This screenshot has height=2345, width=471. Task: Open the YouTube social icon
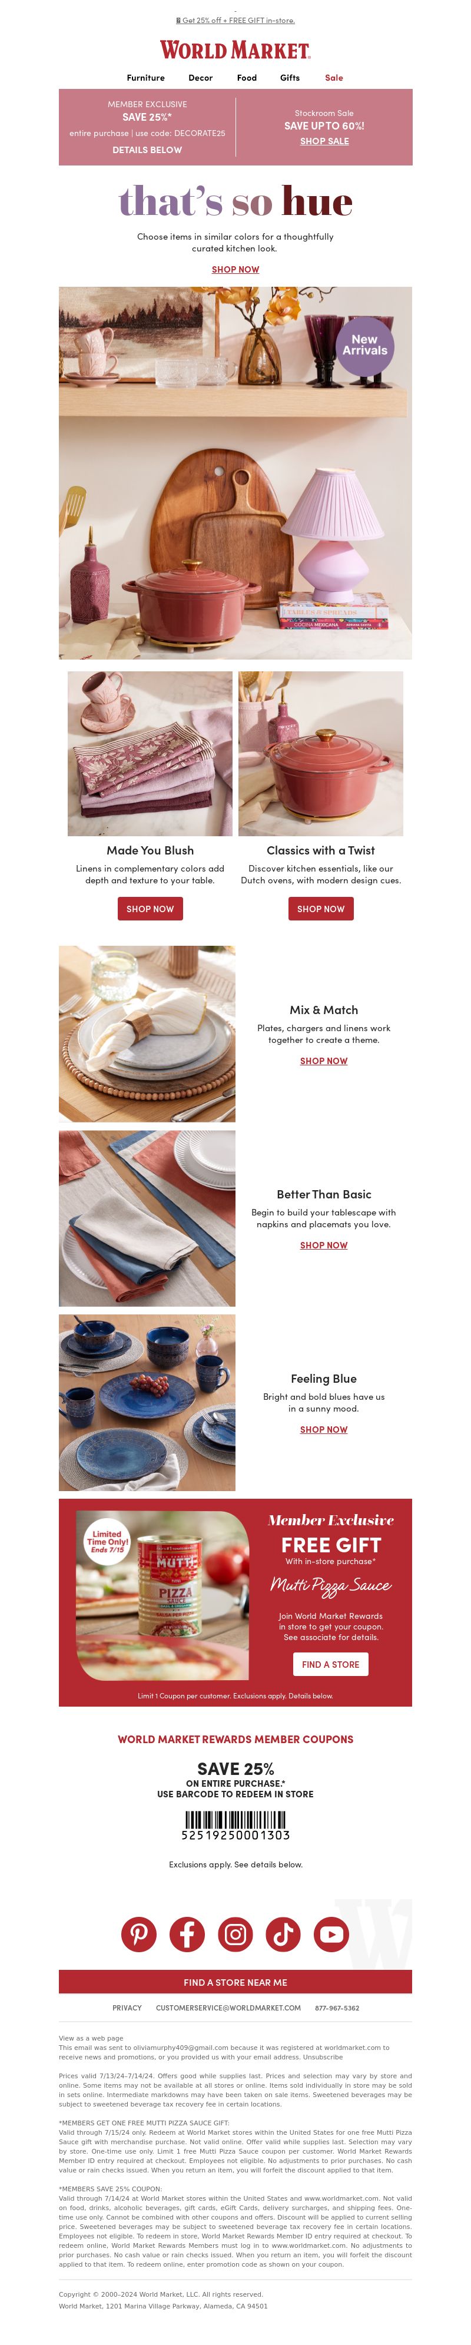pos(332,1935)
